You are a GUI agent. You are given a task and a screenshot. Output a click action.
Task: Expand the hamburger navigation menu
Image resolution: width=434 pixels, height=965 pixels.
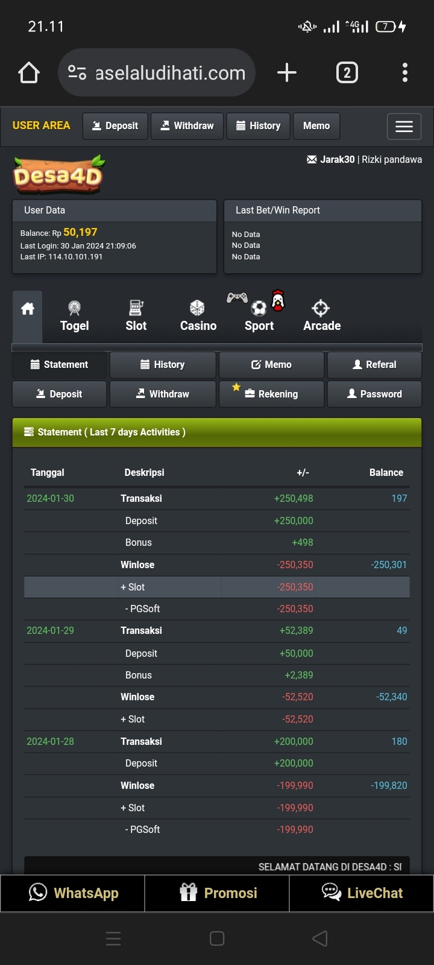click(x=404, y=127)
